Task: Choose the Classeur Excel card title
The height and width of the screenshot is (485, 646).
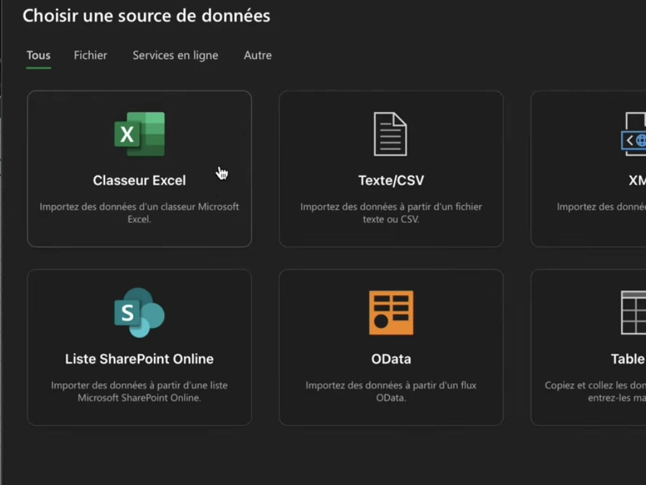Action: (x=139, y=180)
